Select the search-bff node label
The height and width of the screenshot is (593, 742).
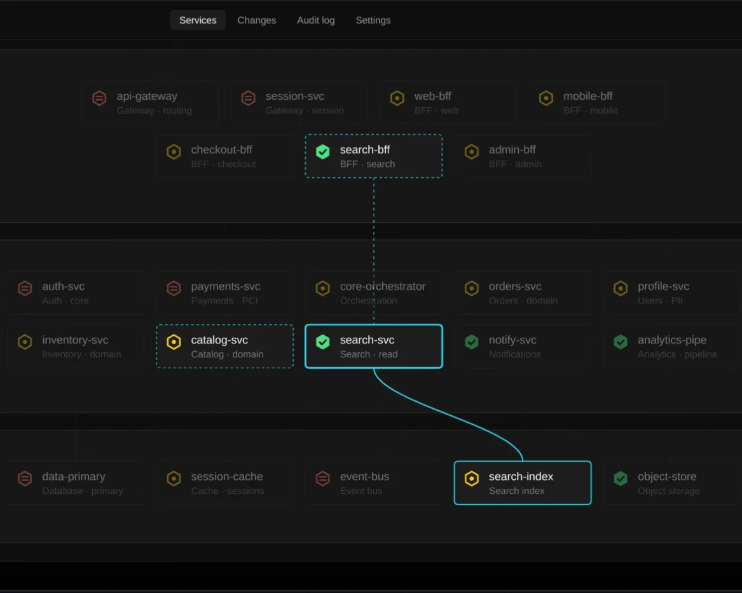(365, 150)
